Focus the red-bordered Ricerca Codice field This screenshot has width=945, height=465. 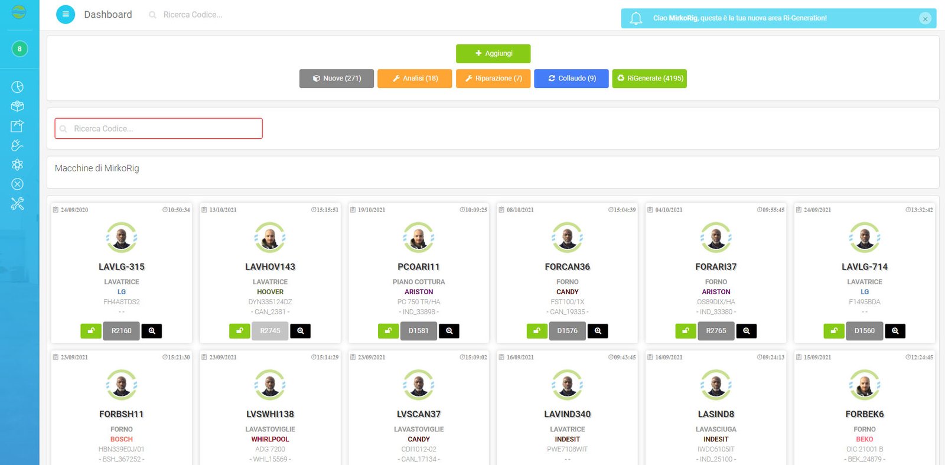click(x=158, y=129)
